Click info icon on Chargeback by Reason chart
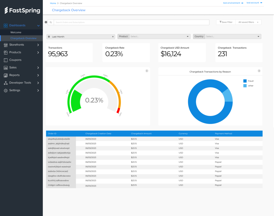This screenshot has height=216, width=274. pyautogui.click(x=259, y=71)
